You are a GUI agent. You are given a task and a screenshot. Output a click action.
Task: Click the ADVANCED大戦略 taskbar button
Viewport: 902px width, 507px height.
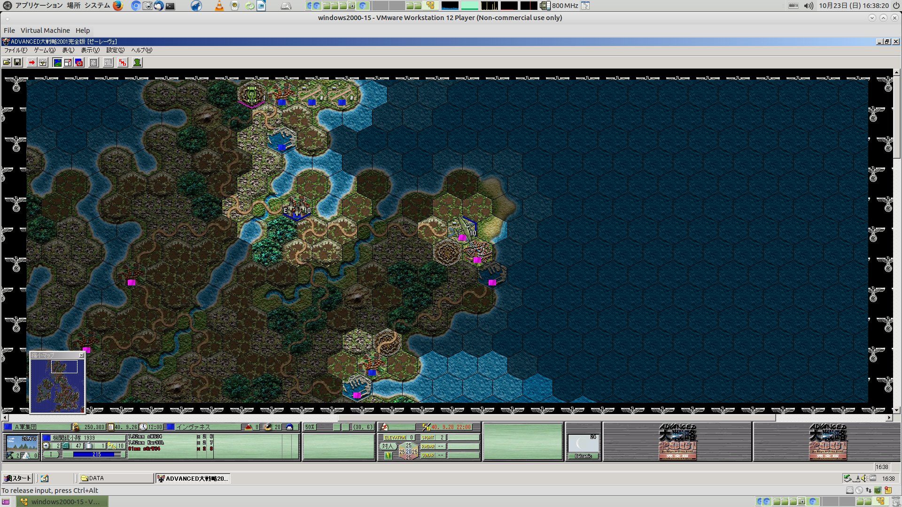click(x=193, y=478)
